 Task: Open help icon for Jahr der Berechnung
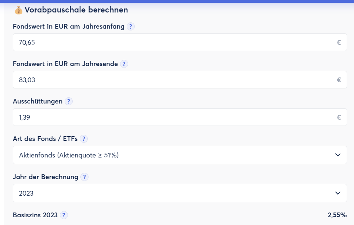84,177
